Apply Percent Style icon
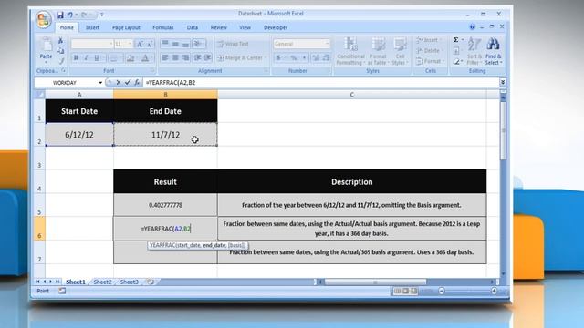 click(x=294, y=57)
